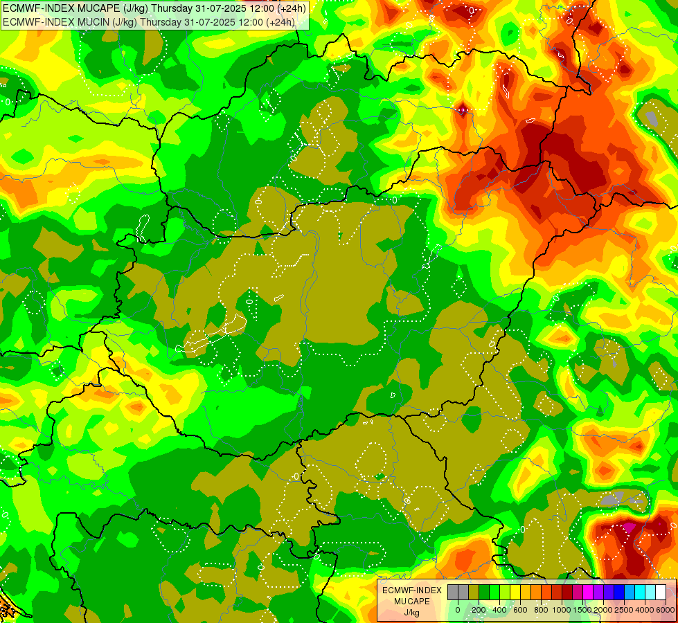678x623 pixels.
Task: Click the legend scale value 0
Action: [458, 610]
